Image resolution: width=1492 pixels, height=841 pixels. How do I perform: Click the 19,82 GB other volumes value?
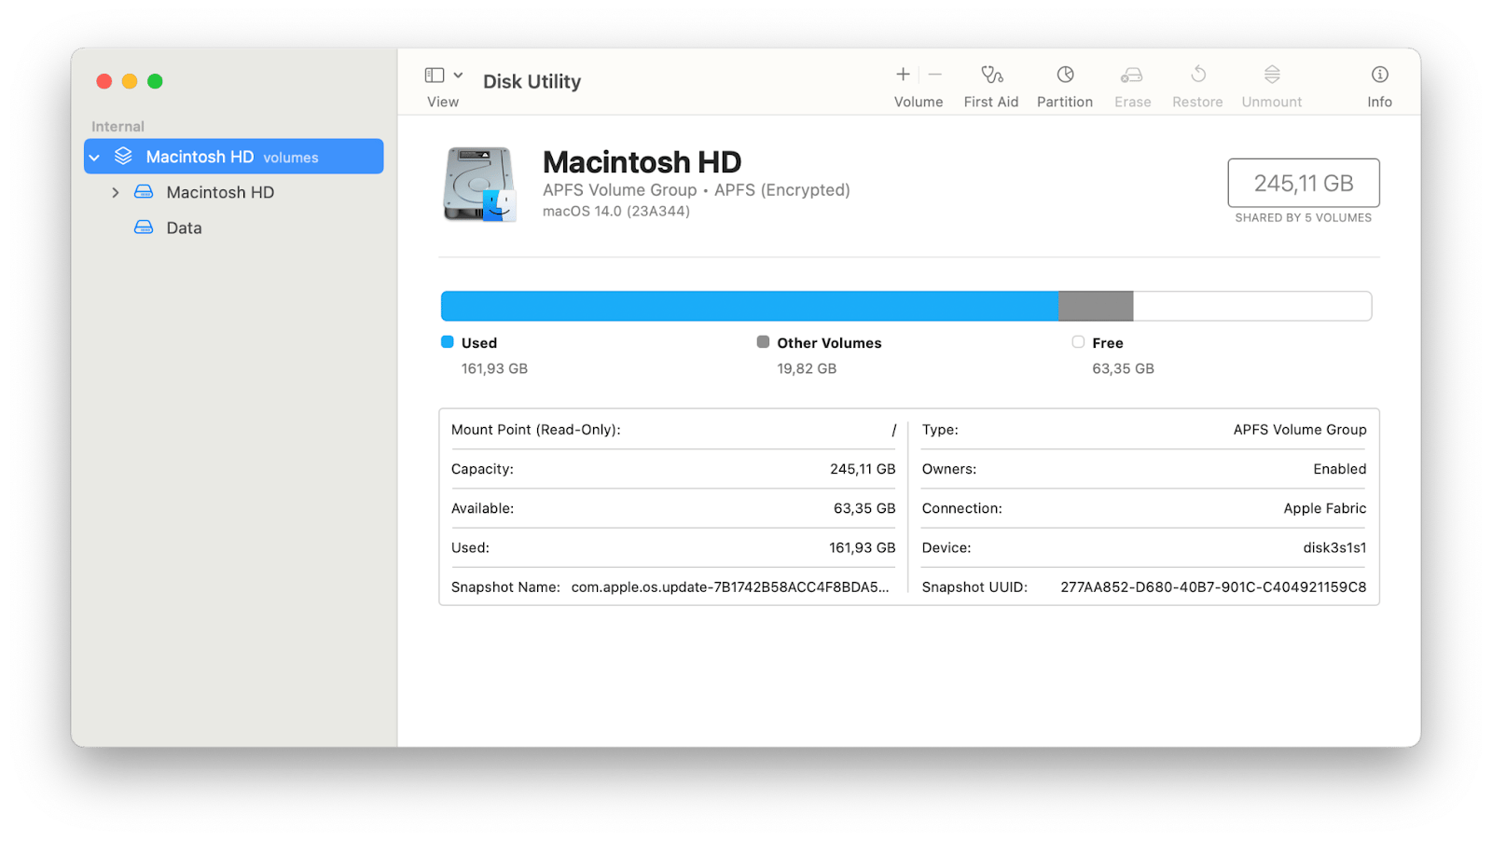(807, 368)
